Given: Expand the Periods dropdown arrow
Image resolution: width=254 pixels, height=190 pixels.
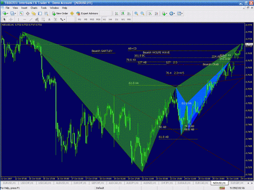Looking at the screenshot, I should point(174,13).
